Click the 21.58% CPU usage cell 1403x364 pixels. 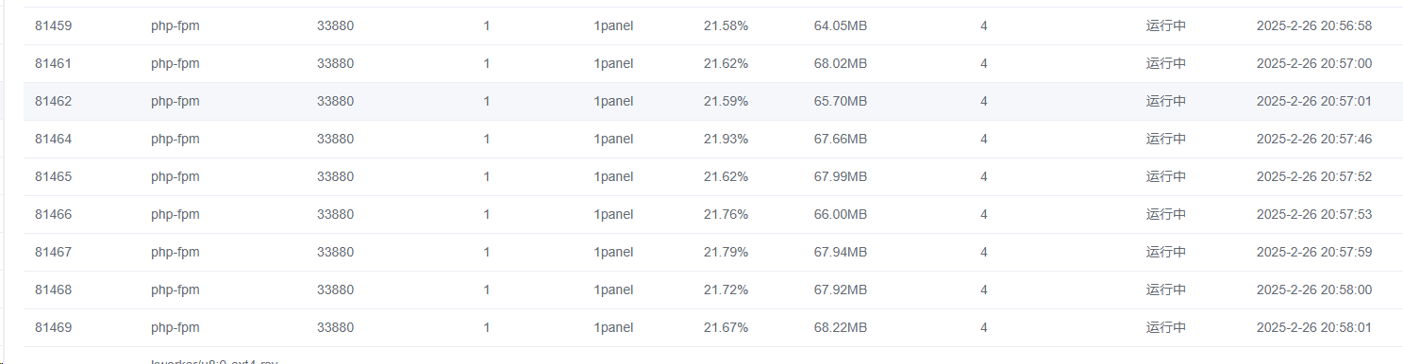pos(726,25)
